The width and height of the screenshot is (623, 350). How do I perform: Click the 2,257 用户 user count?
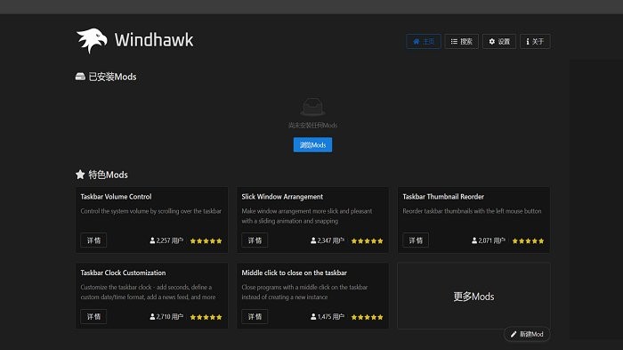[x=166, y=240]
